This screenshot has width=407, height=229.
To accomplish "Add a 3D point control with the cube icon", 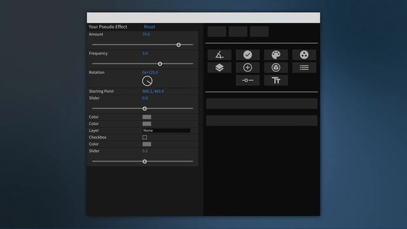I will [x=276, y=67].
